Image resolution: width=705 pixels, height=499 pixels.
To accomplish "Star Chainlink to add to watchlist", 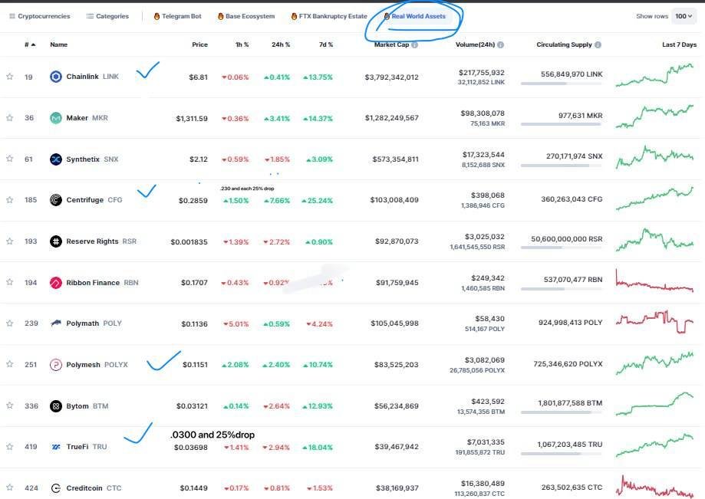I will tap(9, 77).
